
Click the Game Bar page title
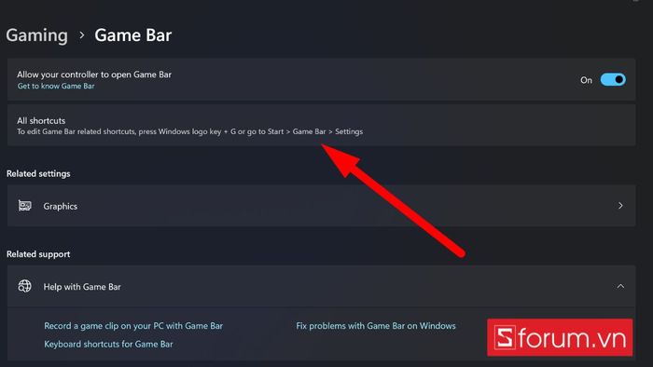point(132,35)
